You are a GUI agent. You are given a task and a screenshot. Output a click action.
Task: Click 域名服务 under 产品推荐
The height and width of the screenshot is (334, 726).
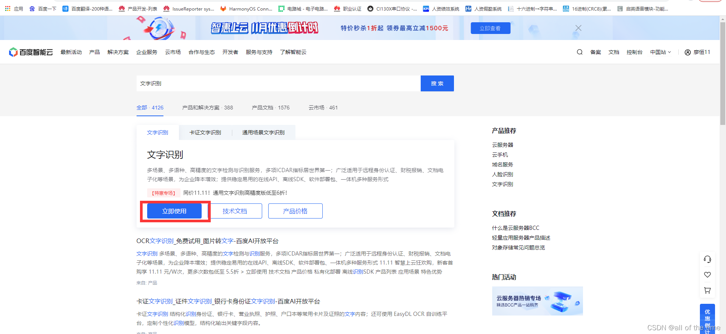(x=502, y=165)
